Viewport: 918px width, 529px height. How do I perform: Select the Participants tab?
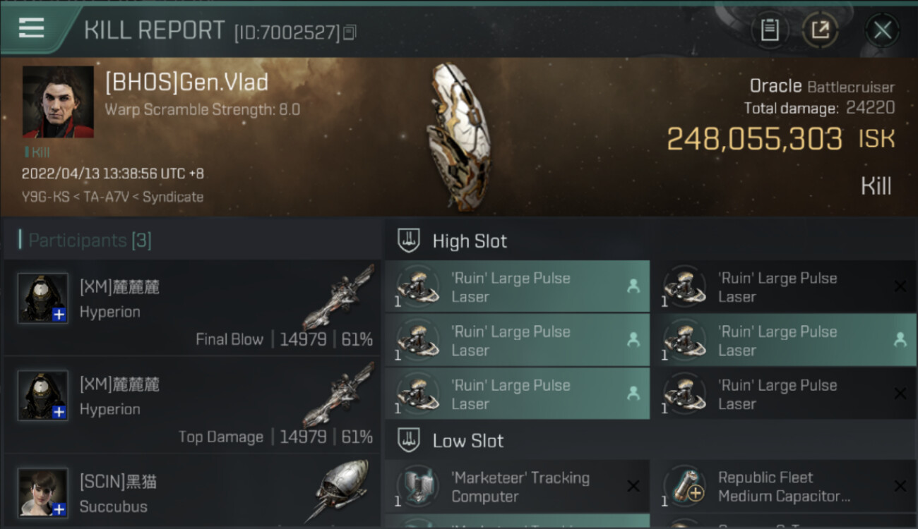[90, 241]
